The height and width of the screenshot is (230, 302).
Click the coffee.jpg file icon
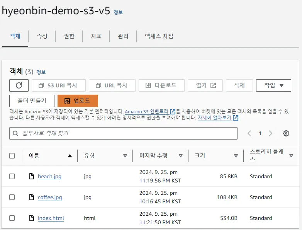point(32,197)
